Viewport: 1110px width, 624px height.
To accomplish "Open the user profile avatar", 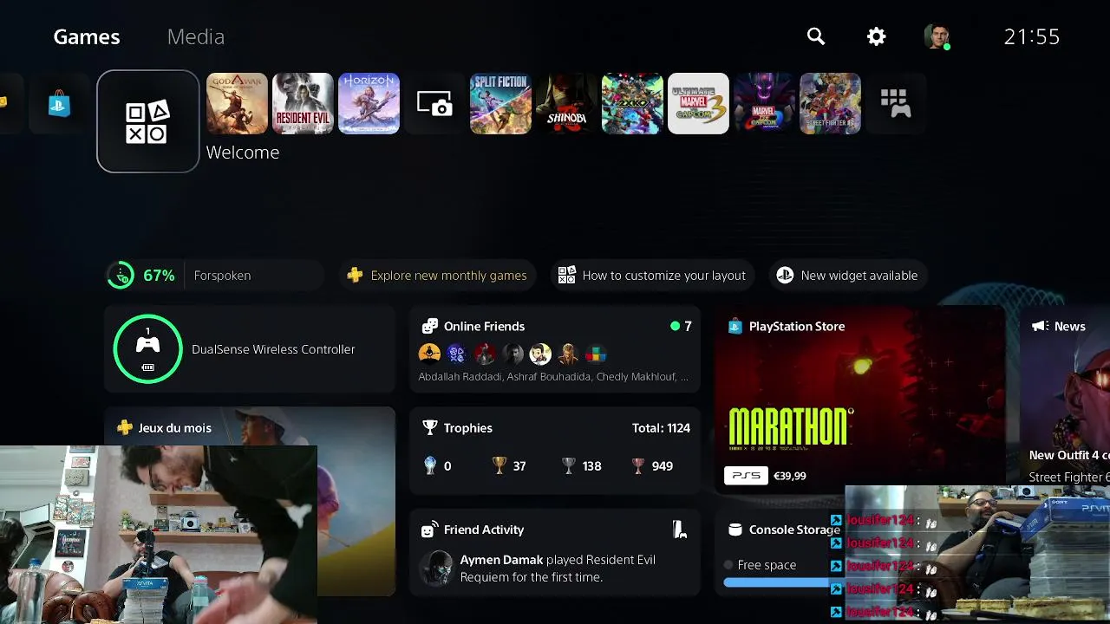I will click(937, 36).
